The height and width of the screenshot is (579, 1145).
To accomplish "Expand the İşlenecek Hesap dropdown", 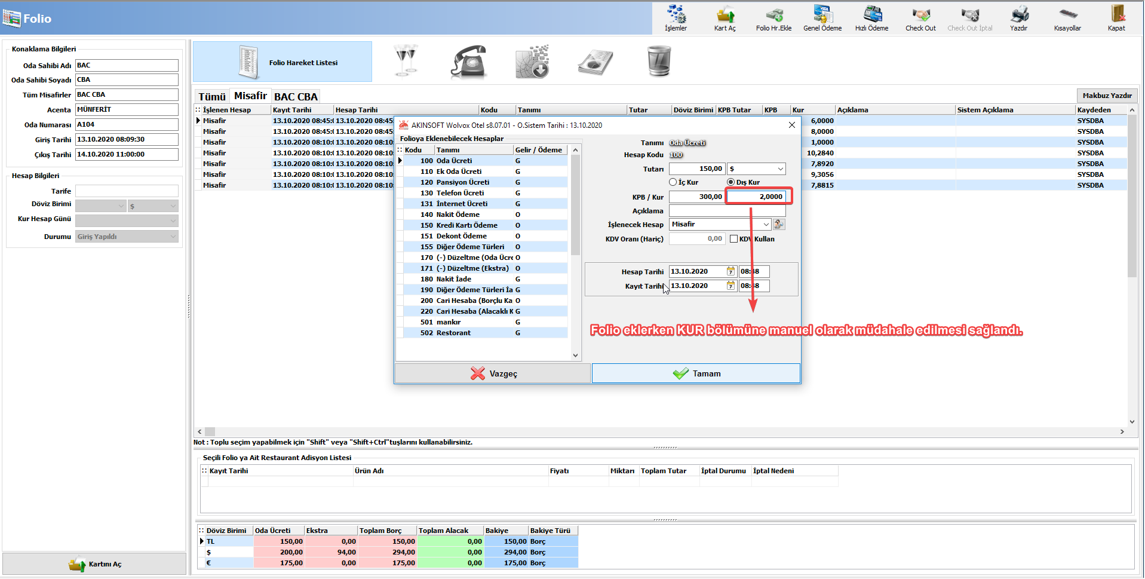I will (766, 224).
